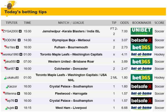Viewport: 167px width, 112px height.
Task: Click the Hockey score label for Lukaku80
Action: click(159, 78)
